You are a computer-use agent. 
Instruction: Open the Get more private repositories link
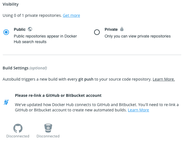pos(71,15)
